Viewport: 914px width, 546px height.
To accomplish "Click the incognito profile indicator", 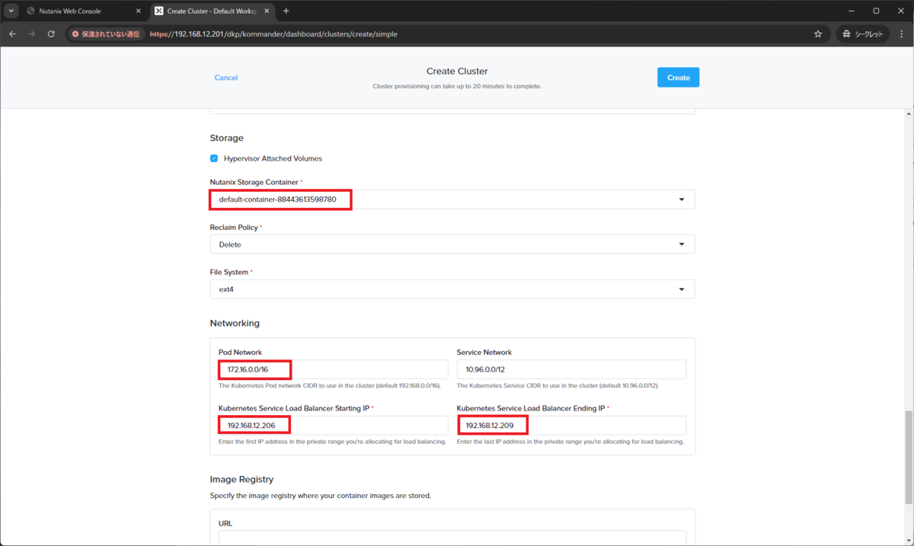I will [x=862, y=34].
